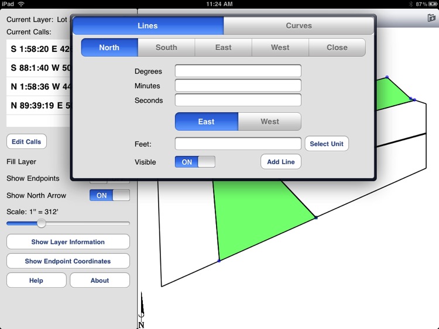Viewport: 439px width, 329px height.
Task: Open the Select Unit chooser
Action: point(327,144)
